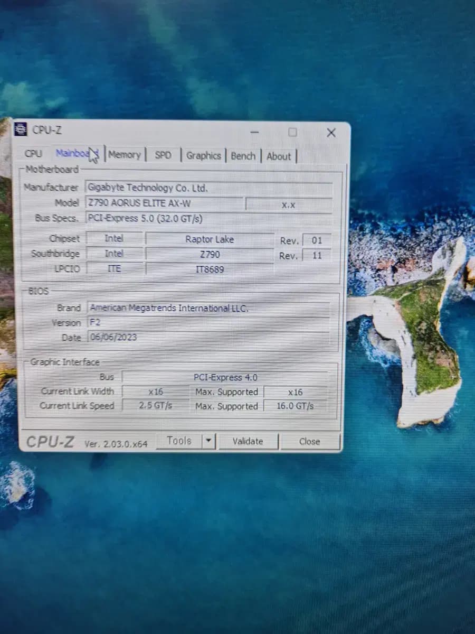Click the CPU-Z app icon in title bar

22,129
